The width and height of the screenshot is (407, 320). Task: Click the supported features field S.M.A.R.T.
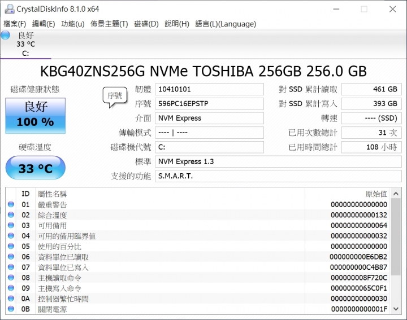click(278, 176)
